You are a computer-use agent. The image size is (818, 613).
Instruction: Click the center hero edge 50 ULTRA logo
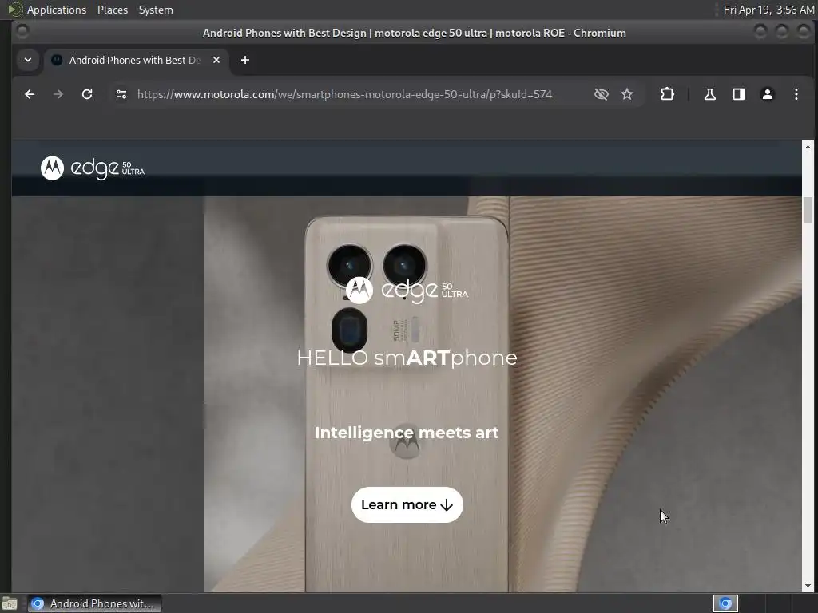click(407, 291)
